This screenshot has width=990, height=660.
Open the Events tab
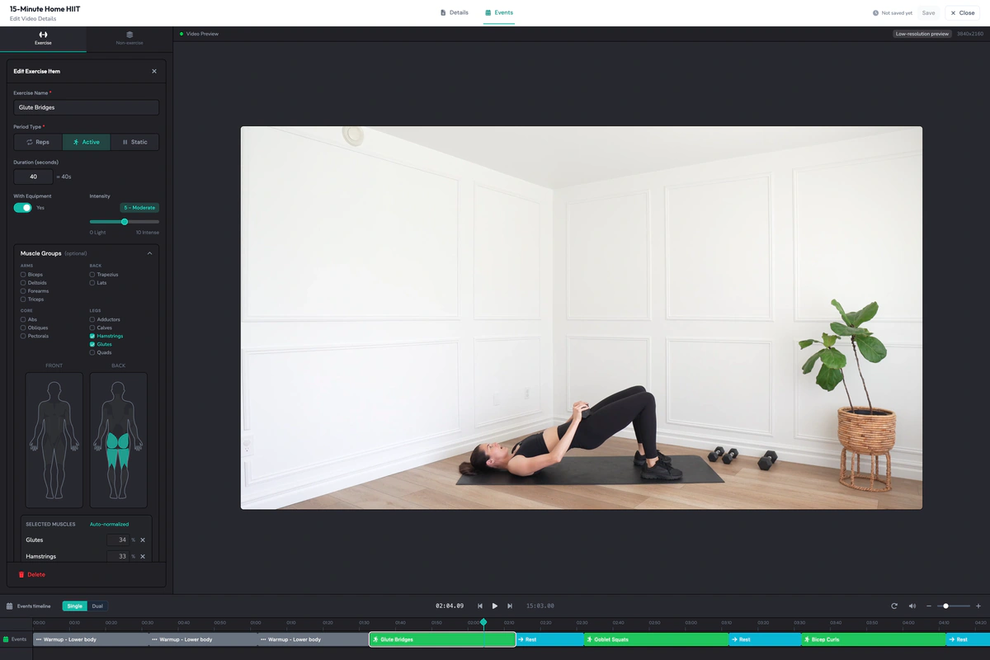[499, 12]
